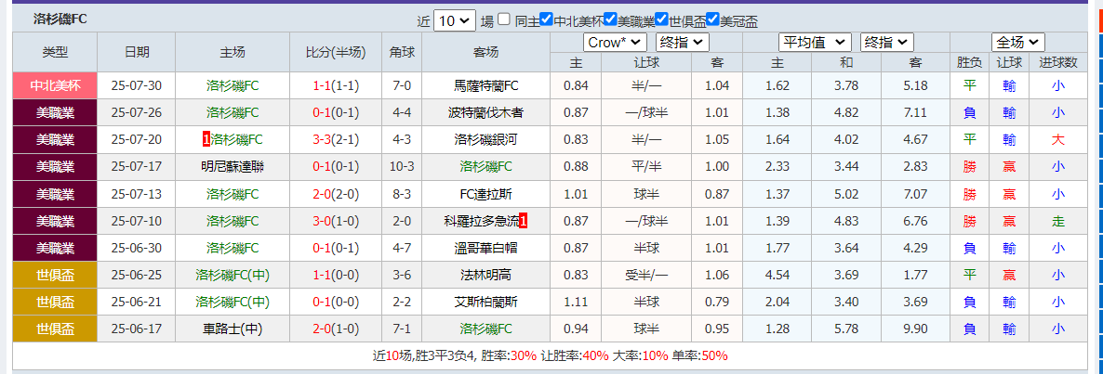Click red card badge beside 洛杉磯FC home team

pos(206,139)
